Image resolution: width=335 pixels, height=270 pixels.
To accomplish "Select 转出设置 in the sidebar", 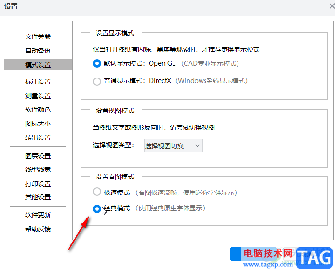I will (x=38, y=138).
